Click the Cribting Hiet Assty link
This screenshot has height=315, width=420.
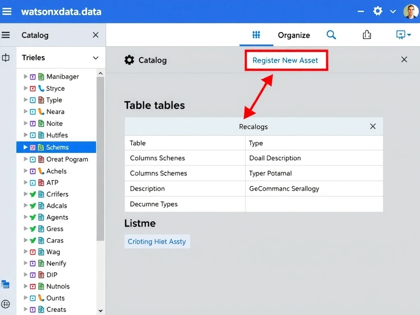tap(157, 241)
